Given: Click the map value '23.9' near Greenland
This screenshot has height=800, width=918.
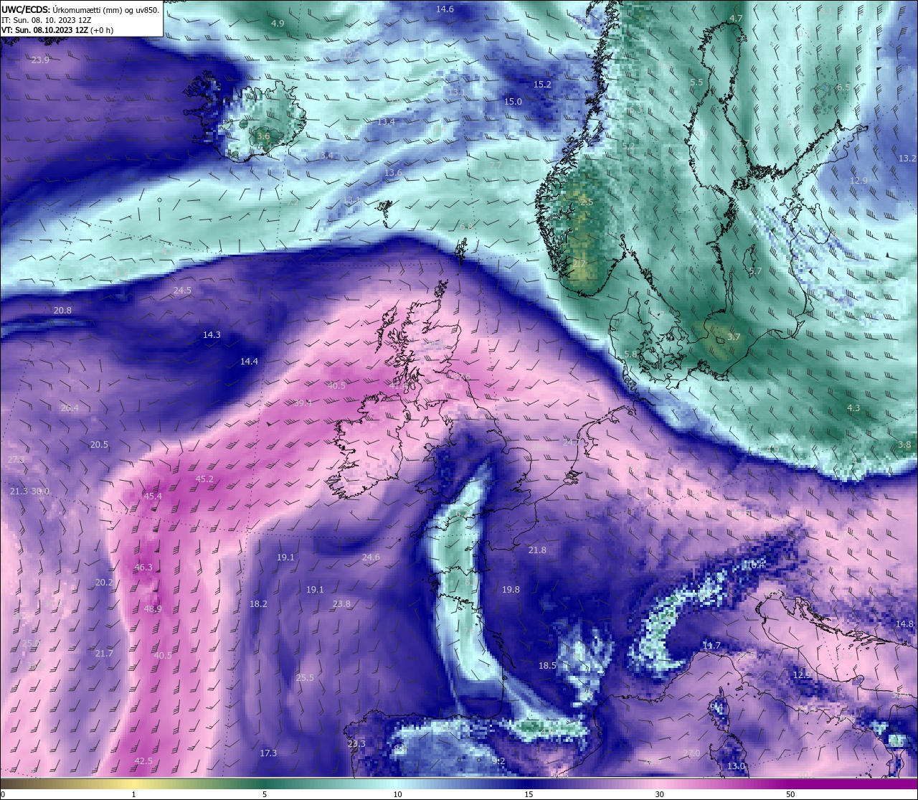Looking at the screenshot, I should [x=40, y=60].
